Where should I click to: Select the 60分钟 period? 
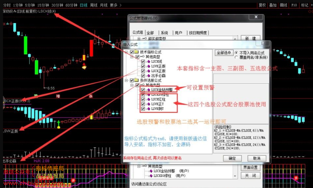[x=71, y=5]
